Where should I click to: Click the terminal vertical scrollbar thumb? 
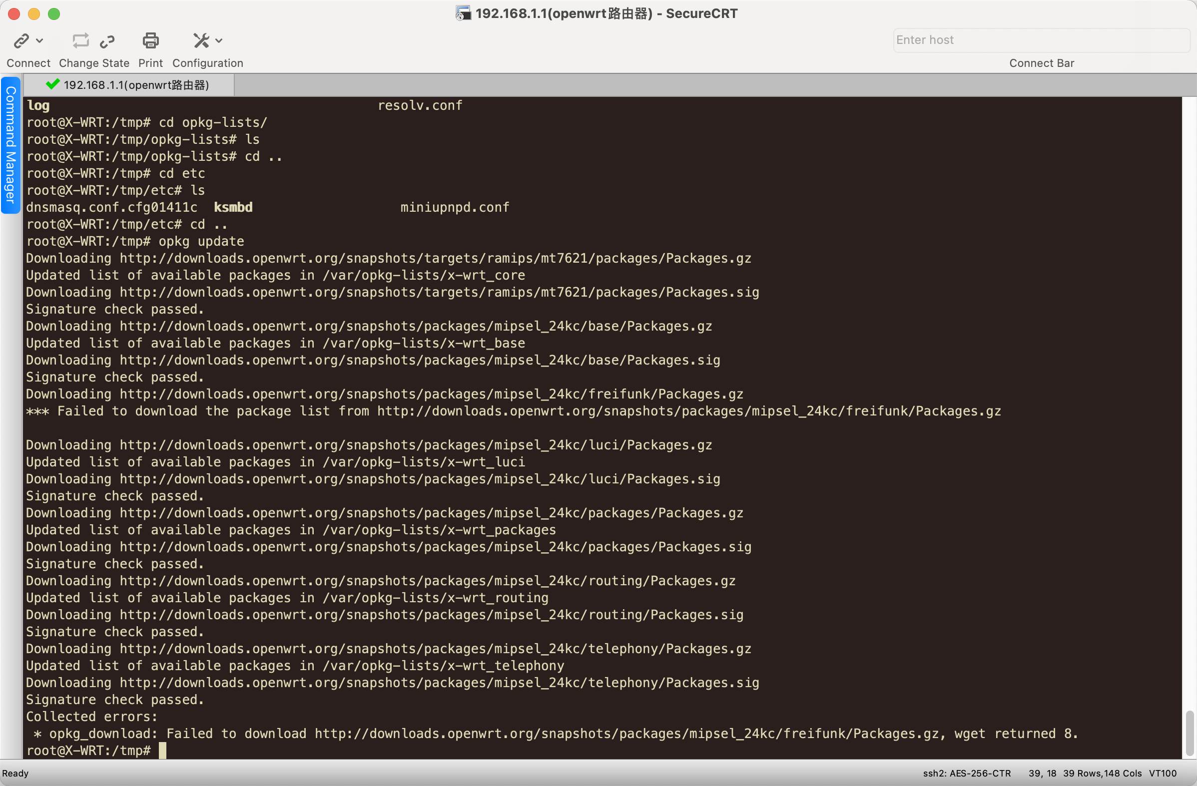click(x=1189, y=733)
